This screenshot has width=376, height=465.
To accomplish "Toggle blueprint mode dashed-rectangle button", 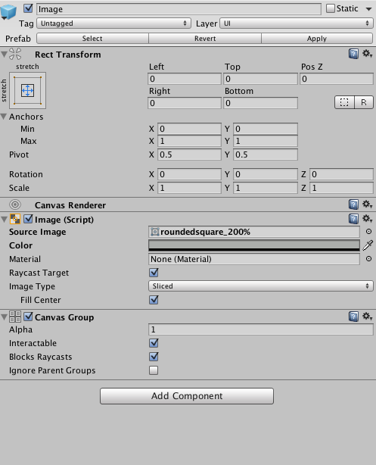I will point(344,102).
